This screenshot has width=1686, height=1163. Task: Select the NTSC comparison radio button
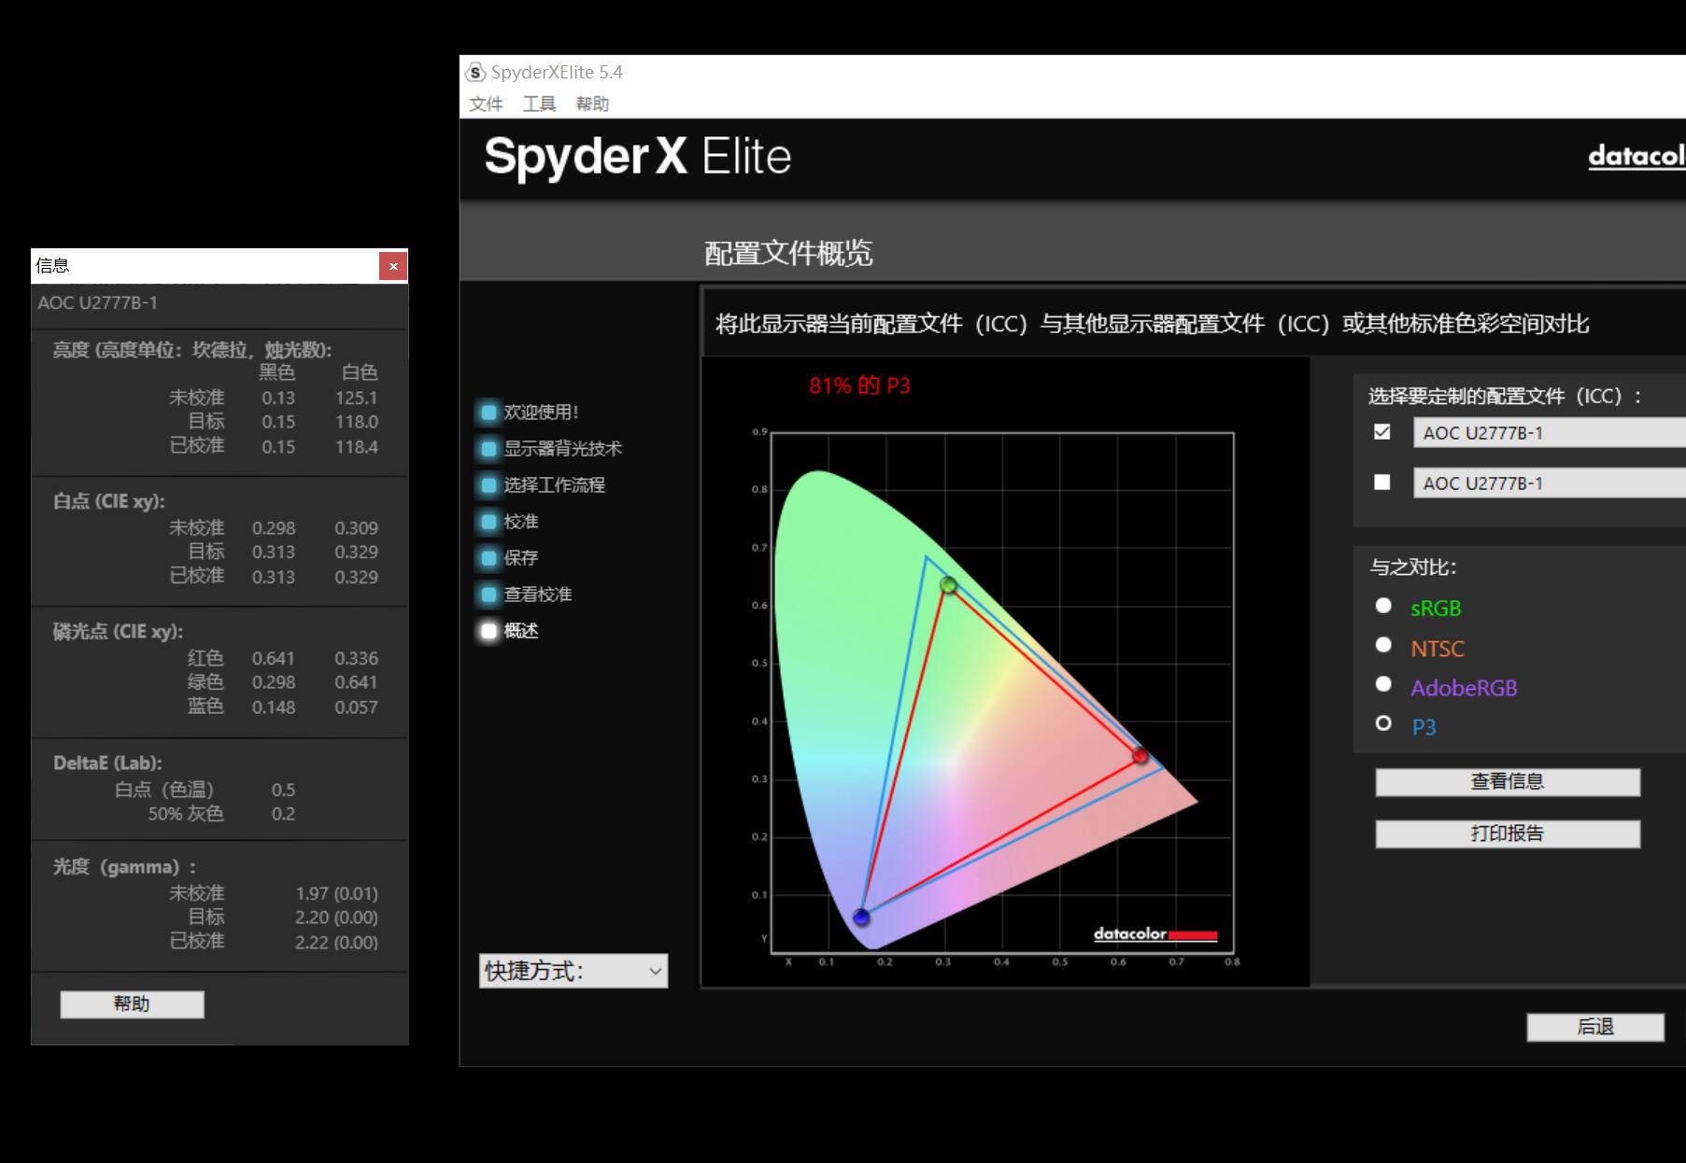1383,645
